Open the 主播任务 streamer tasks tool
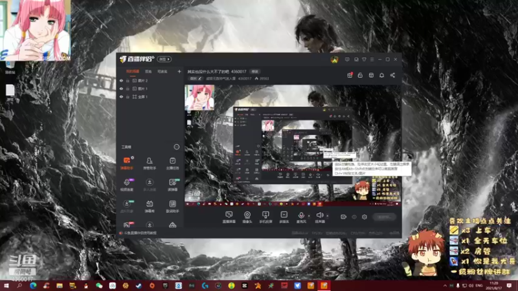The image size is (518, 291). click(x=172, y=164)
